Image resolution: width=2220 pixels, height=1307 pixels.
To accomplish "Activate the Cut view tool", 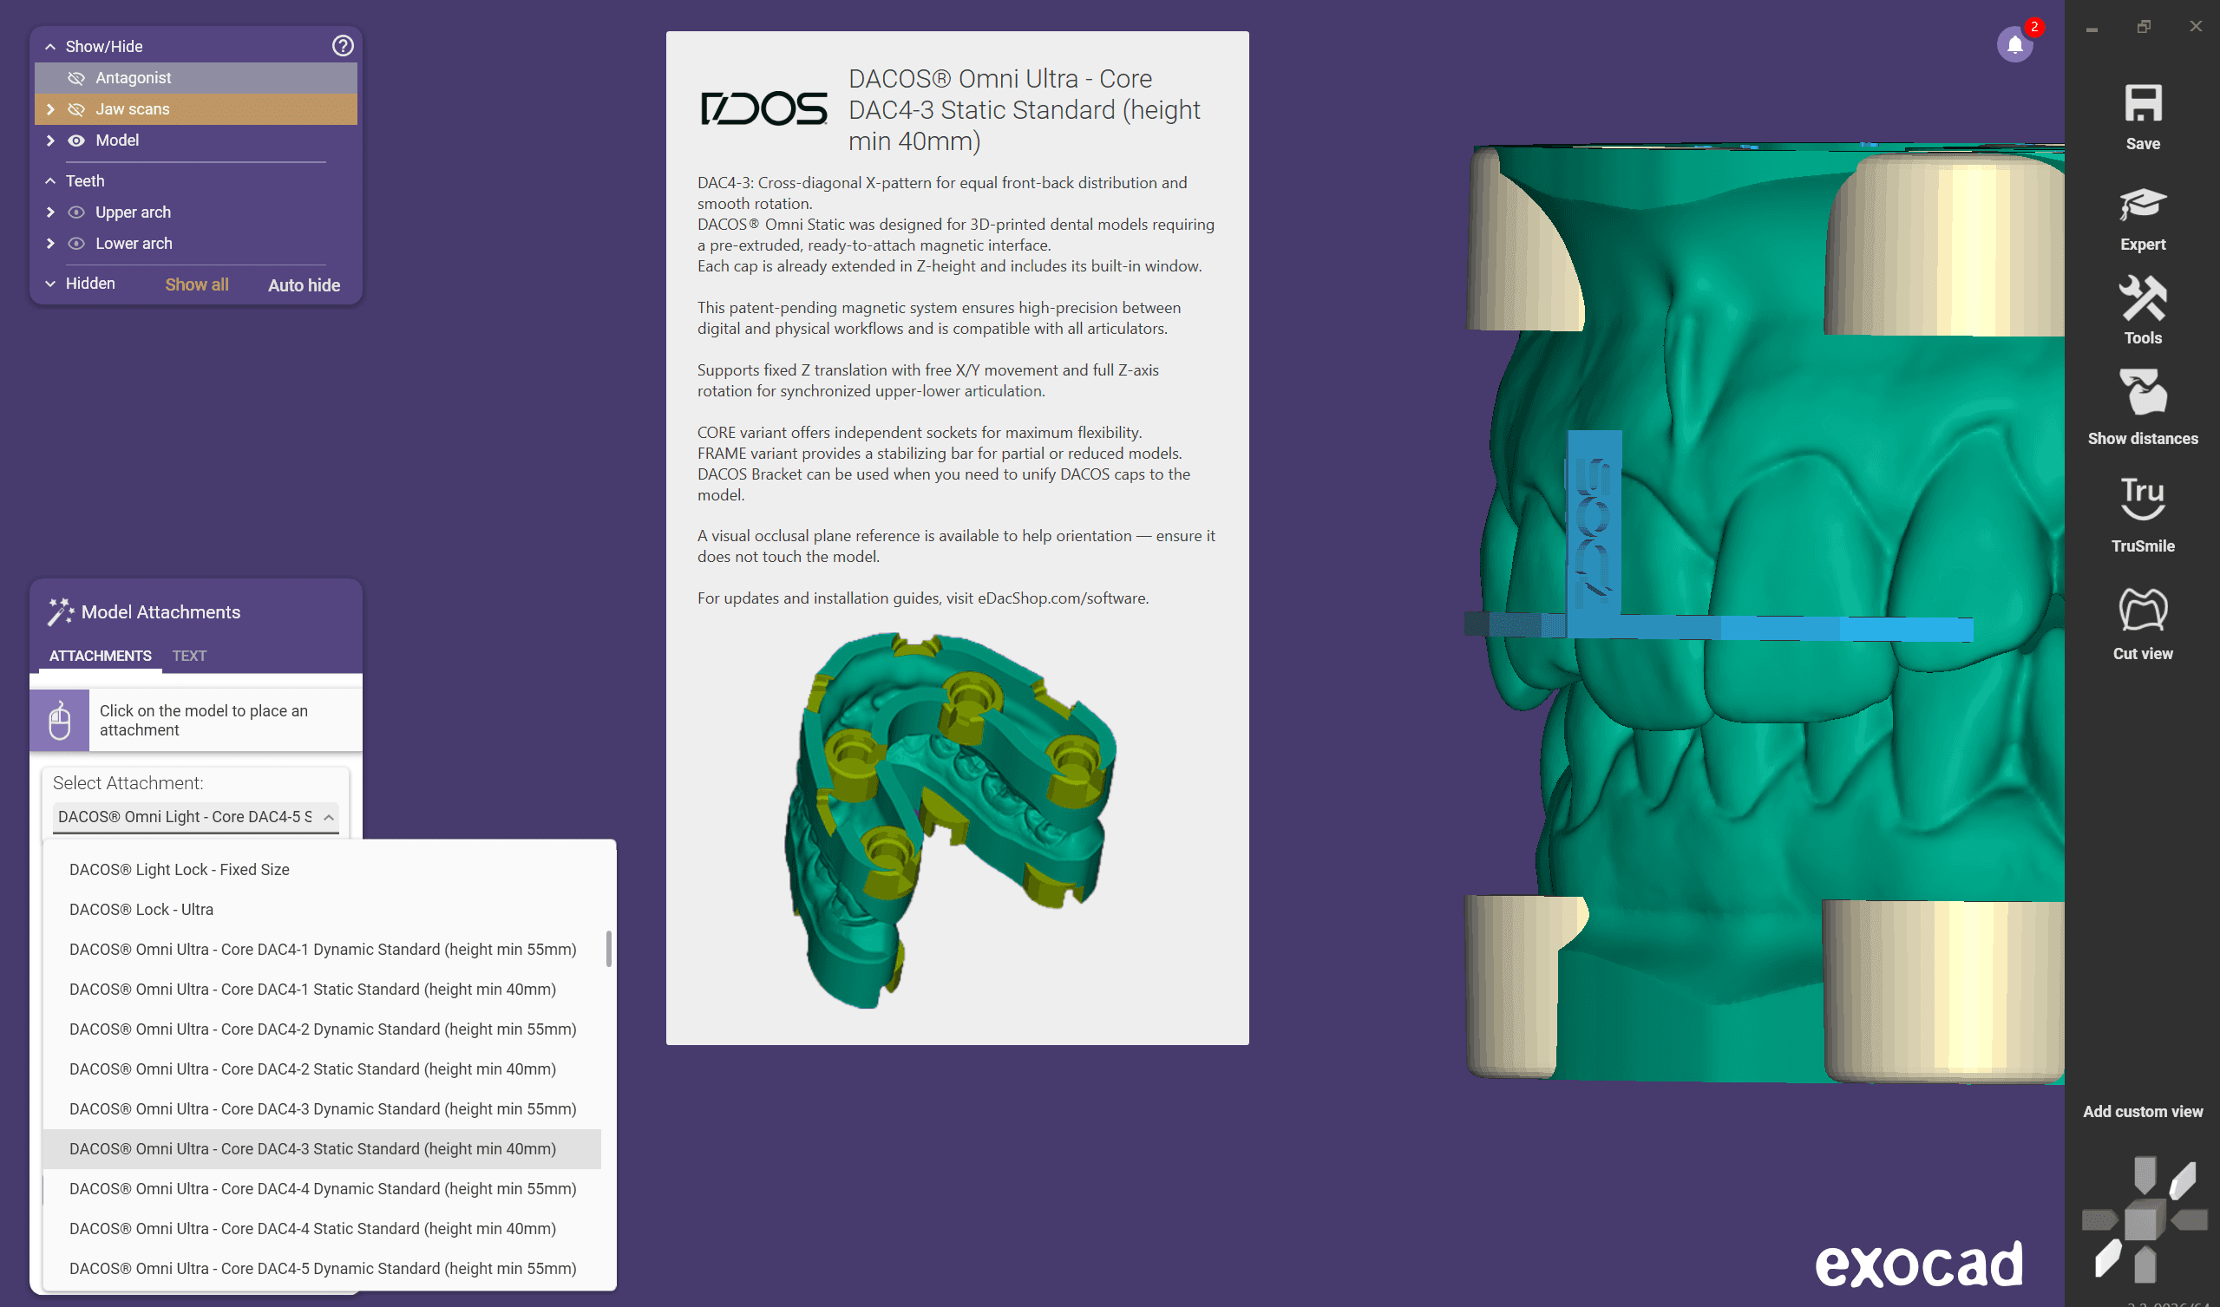I will [x=2142, y=610].
